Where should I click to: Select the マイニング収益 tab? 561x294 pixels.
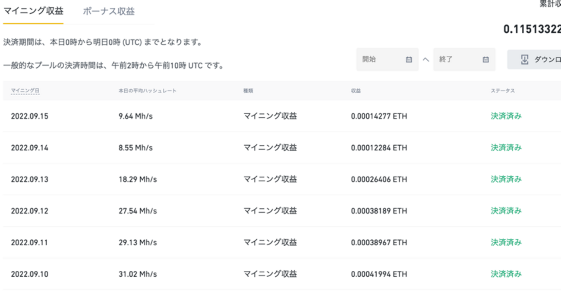pyautogui.click(x=33, y=12)
